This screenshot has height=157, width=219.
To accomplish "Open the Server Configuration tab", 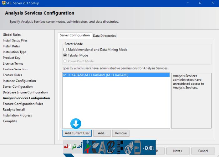I will tap(75, 35).
